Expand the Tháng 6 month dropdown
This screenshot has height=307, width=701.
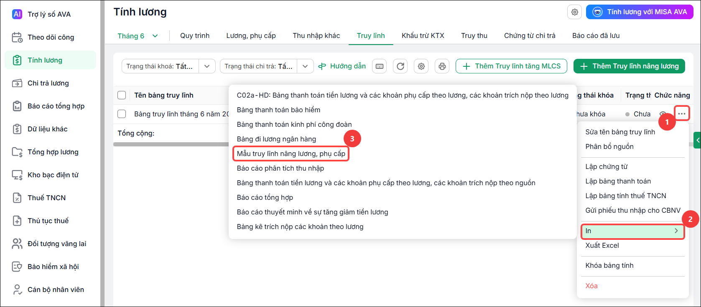pos(138,36)
